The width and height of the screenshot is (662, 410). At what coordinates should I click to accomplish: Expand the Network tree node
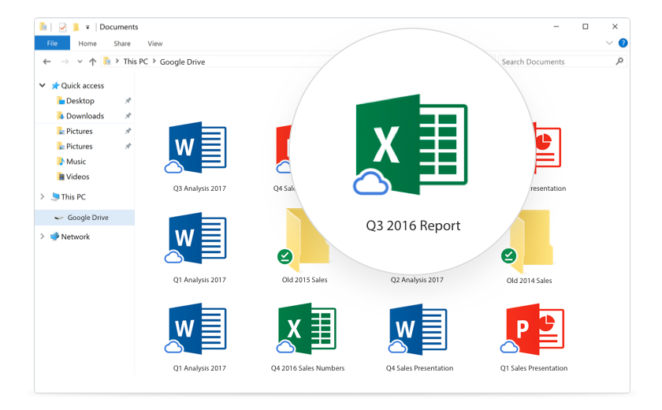tap(43, 237)
